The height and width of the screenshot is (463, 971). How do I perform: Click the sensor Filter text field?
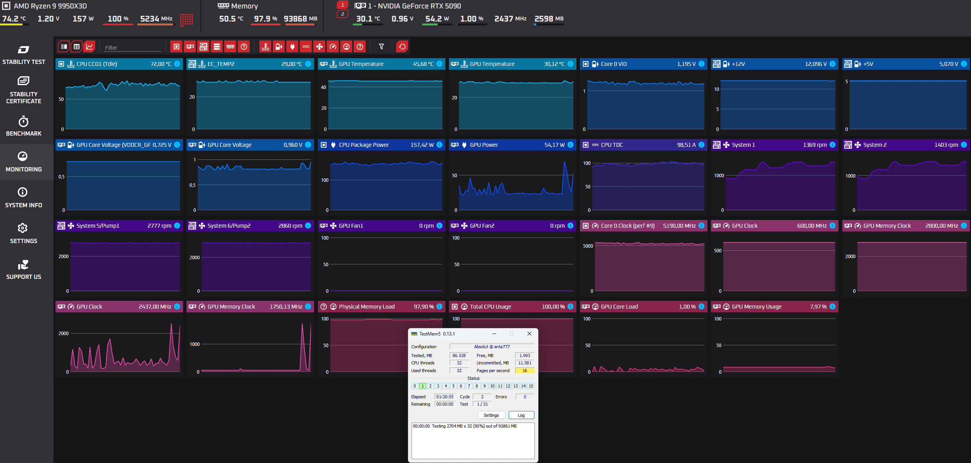(x=132, y=48)
